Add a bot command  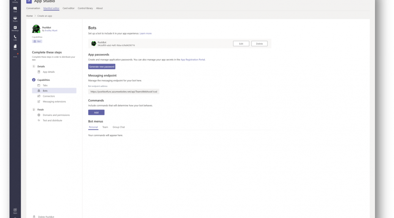[x=96, y=112]
